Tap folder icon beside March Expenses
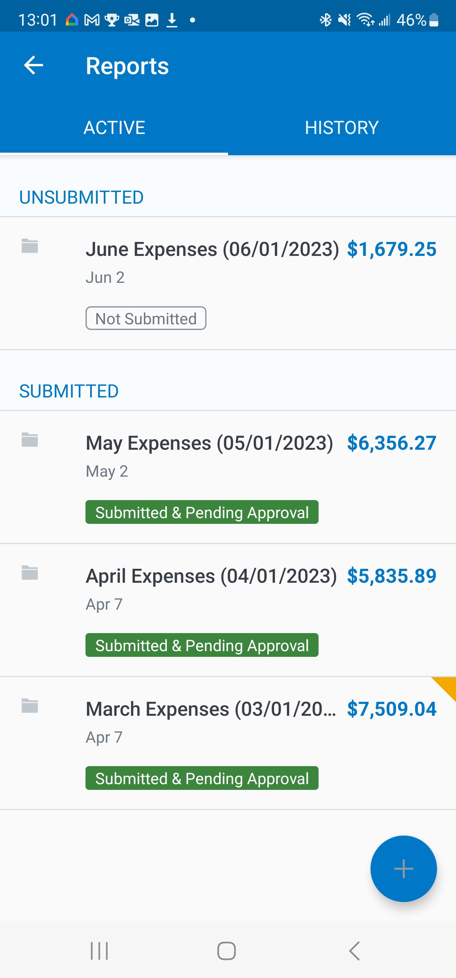 (x=30, y=706)
